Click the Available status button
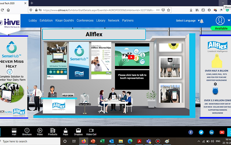Screen dimensions: 231x145 click(221, 28)
